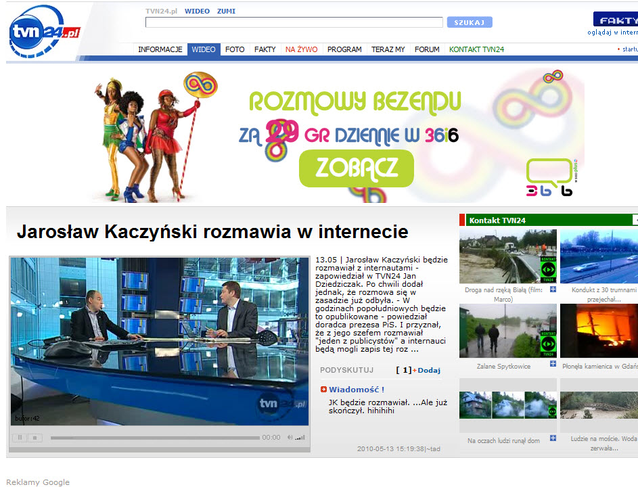Click the search text field
The width and height of the screenshot is (638, 487).
(x=294, y=22)
